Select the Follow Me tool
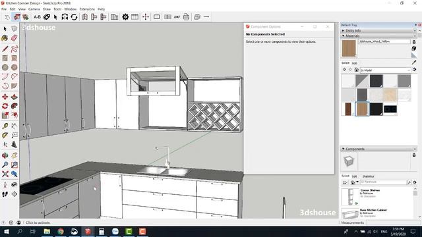Screen dimensions: 422x237 click(x=15, y=106)
